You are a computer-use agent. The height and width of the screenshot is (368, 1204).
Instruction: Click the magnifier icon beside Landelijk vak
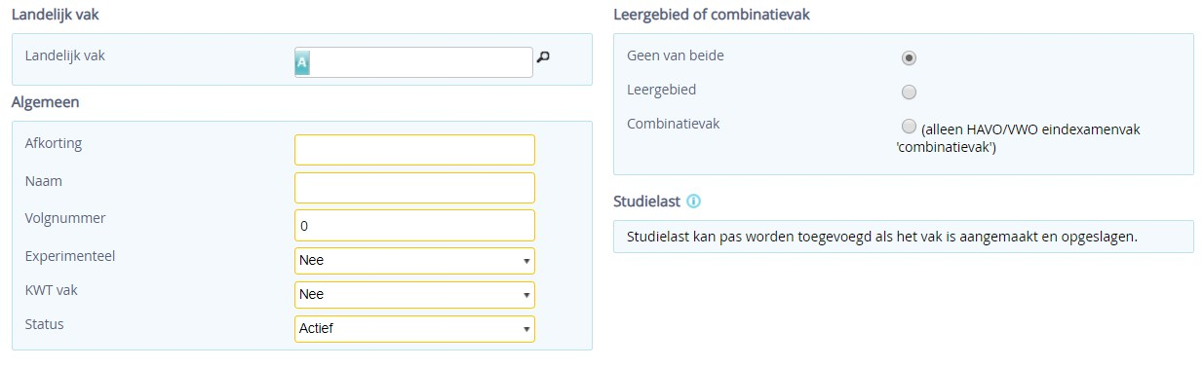coord(543,58)
